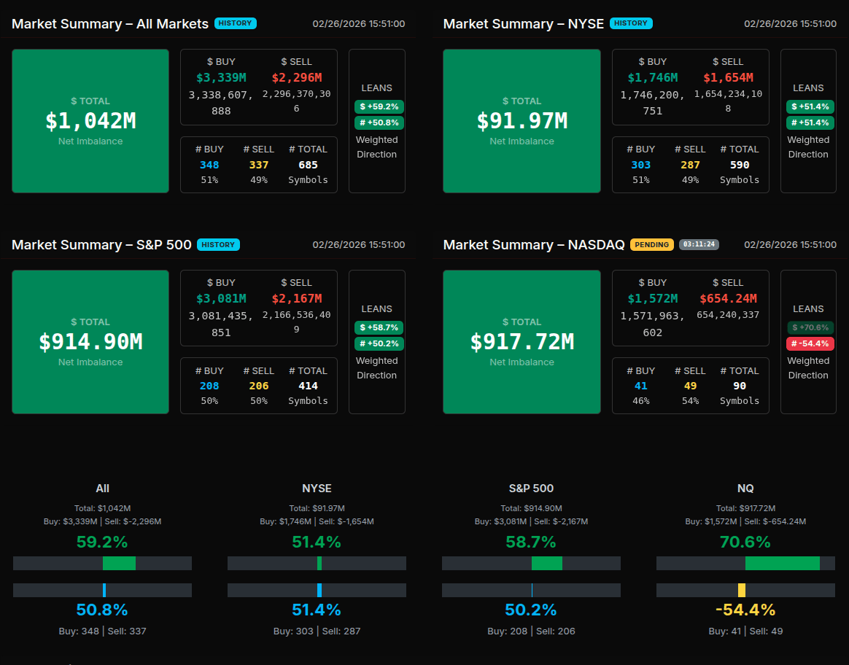Click the Market Summary – NASDAQ title

pyautogui.click(x=533, y=245)
